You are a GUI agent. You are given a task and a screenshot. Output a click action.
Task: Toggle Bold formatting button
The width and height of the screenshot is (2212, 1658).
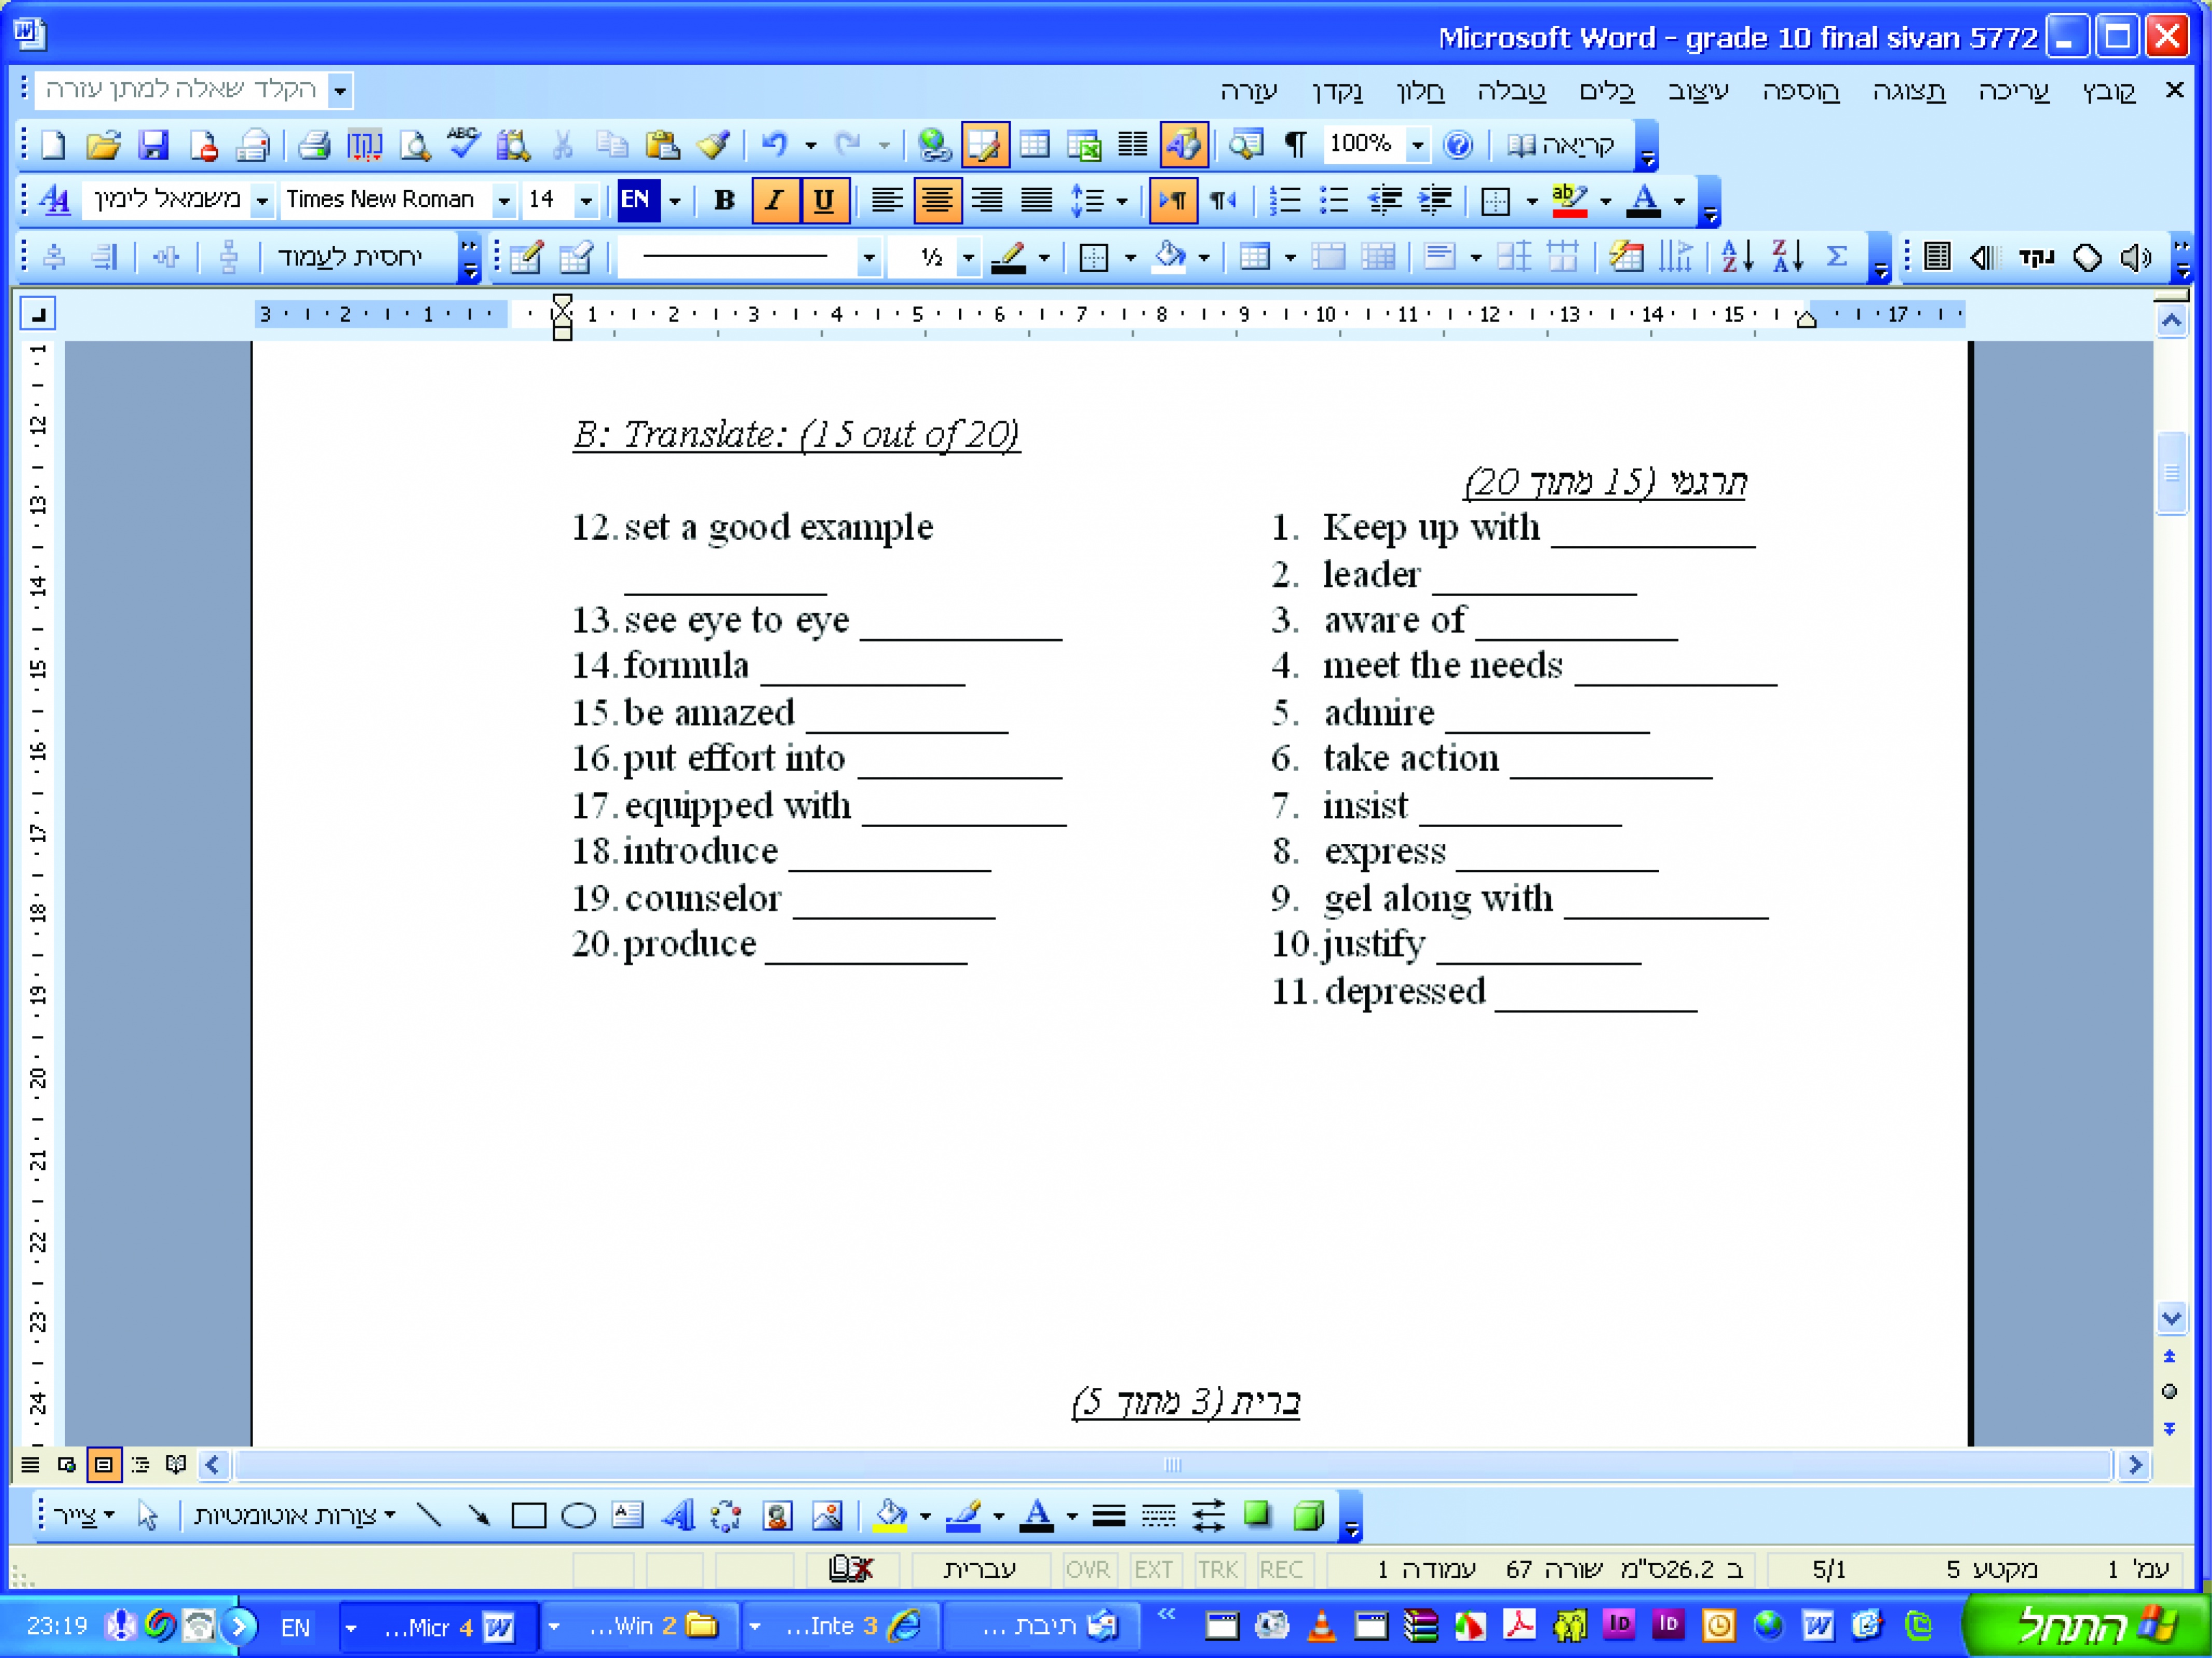coord(724,201)
